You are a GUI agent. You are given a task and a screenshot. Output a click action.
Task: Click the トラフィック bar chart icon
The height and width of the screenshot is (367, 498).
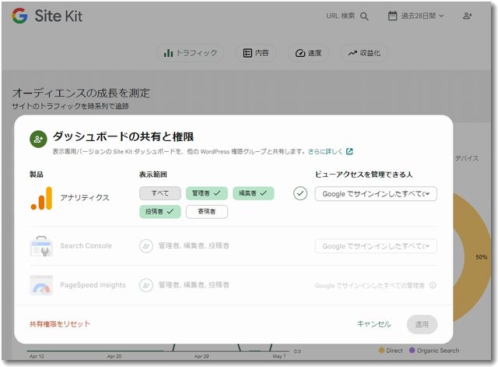168,53
